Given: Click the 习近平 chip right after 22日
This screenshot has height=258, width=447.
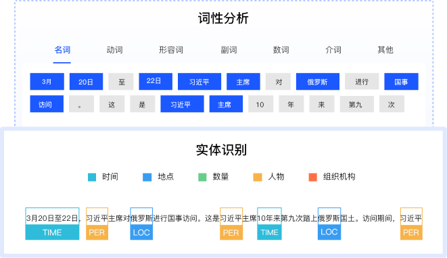Looking at the screenshot, I should [199, 82].
